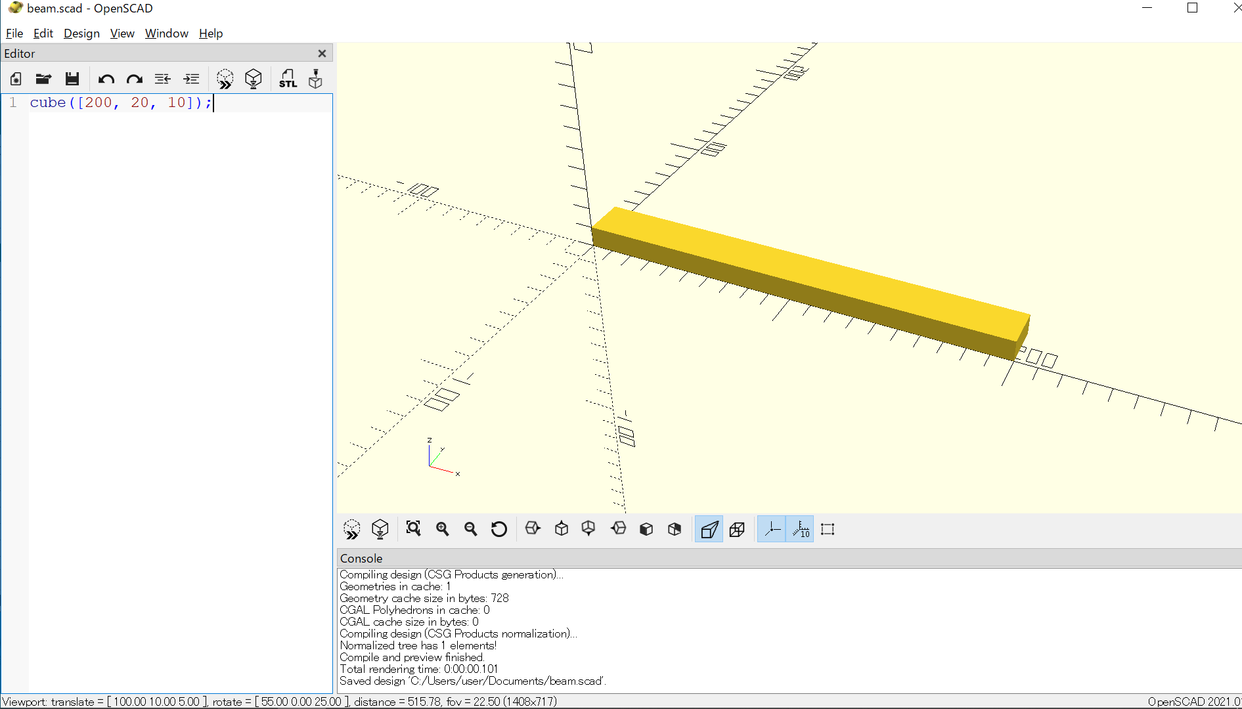Click 'Total rendering time' console line

coord(419,670)
